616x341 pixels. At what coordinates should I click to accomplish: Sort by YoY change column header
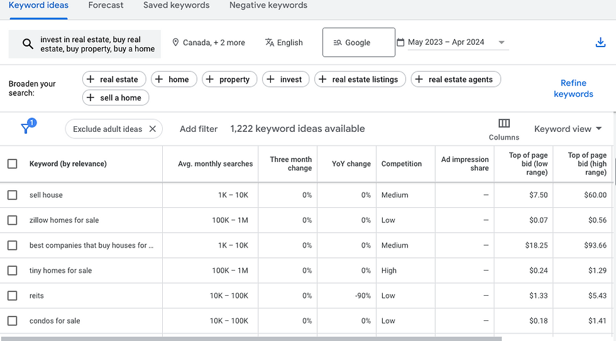(x=351, y=164)
